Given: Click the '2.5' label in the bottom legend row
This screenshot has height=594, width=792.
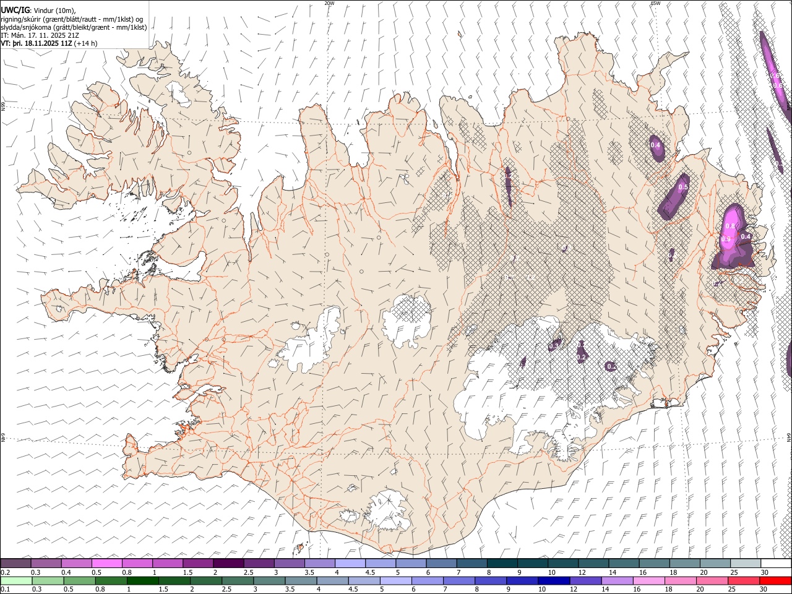Looking at the screenshot, I should point(225,590).
